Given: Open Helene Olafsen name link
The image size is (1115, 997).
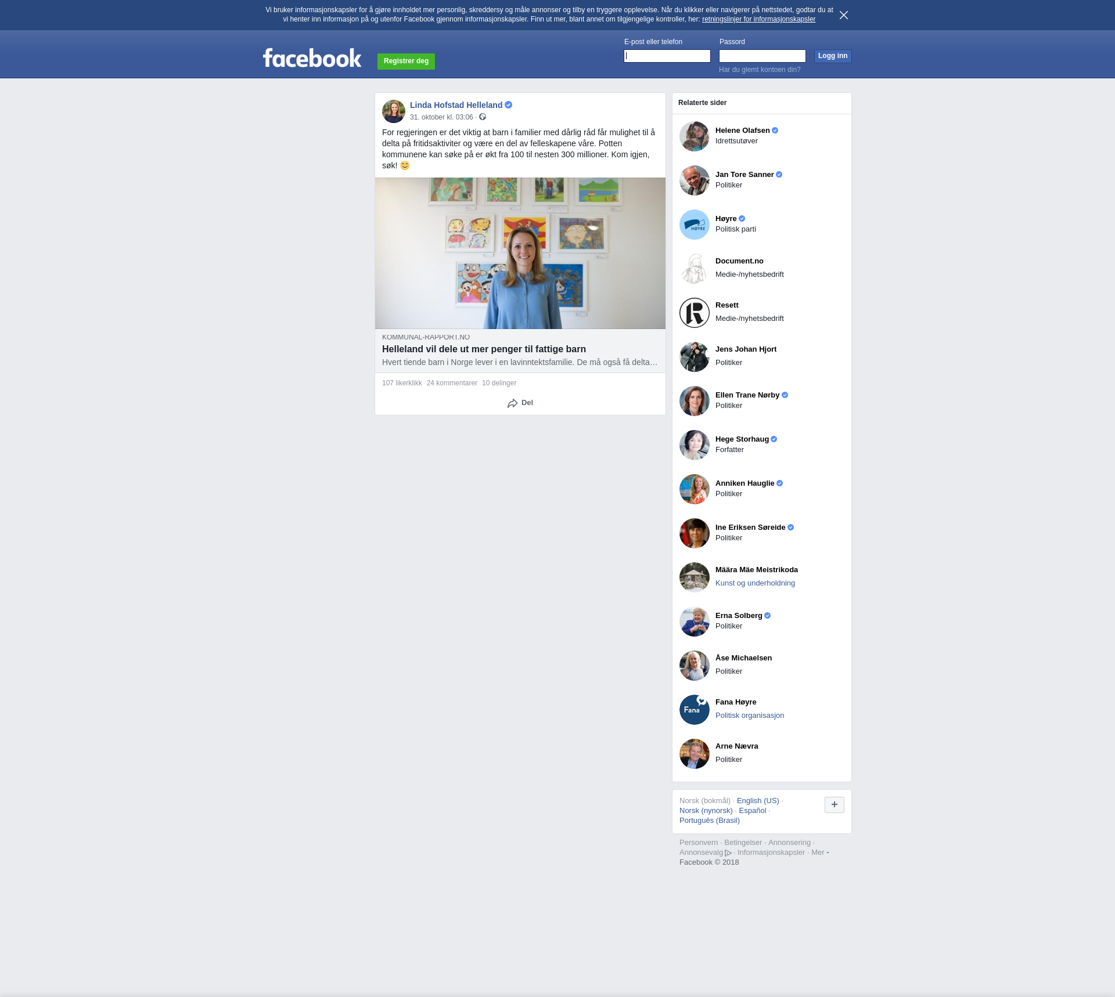Looking at the screenshot, I should [x=742, y=131].
